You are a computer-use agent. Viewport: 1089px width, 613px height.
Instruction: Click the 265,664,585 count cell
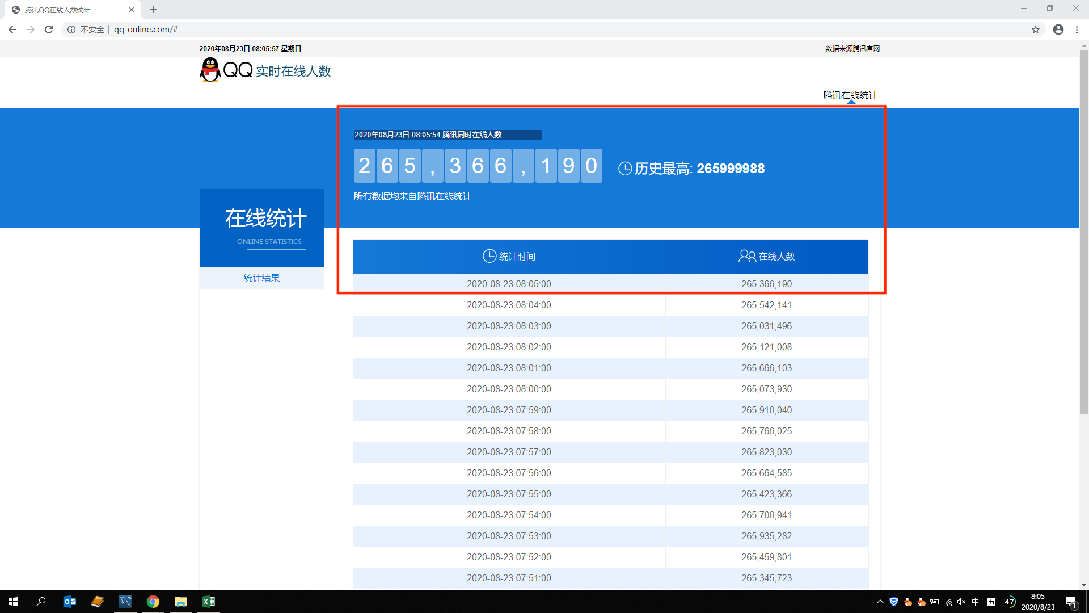tap(766, 473)
